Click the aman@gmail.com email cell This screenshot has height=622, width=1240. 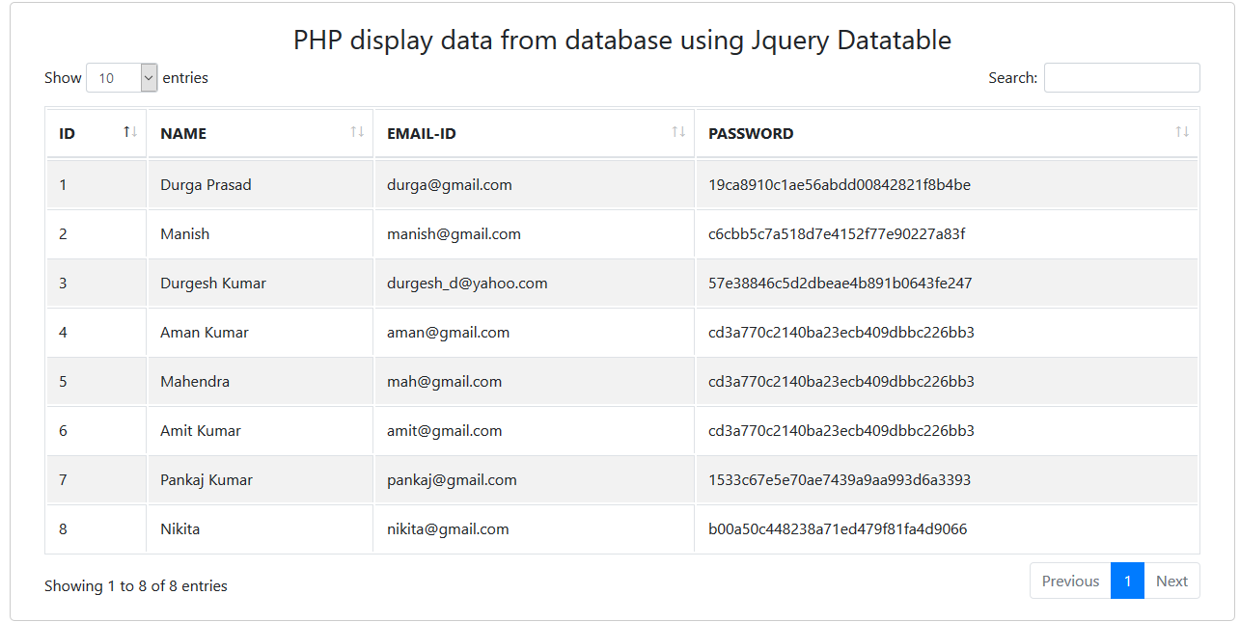[448, 333]
